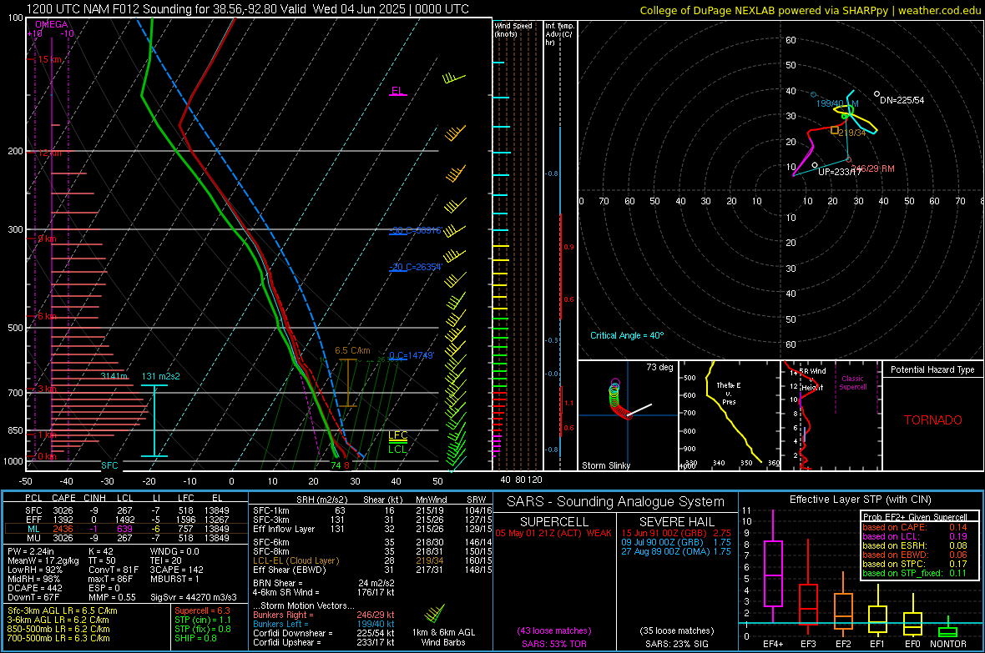Click the Theta-E v. Pres inset title

click(729, 393)
